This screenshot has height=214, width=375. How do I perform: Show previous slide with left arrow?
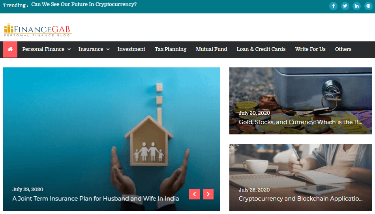pyautogui.click(x=194, y=194)
